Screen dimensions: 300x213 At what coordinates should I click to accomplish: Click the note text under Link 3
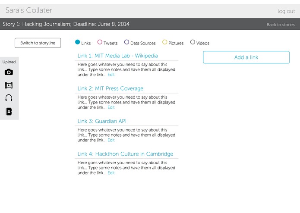point(126,135)
